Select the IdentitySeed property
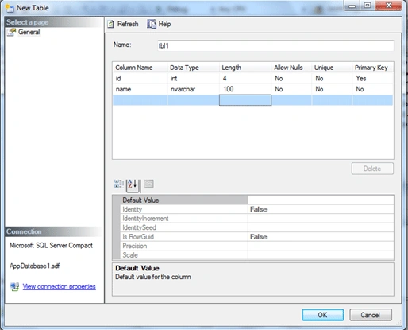The image size is (408, 330). pos(184,227)
